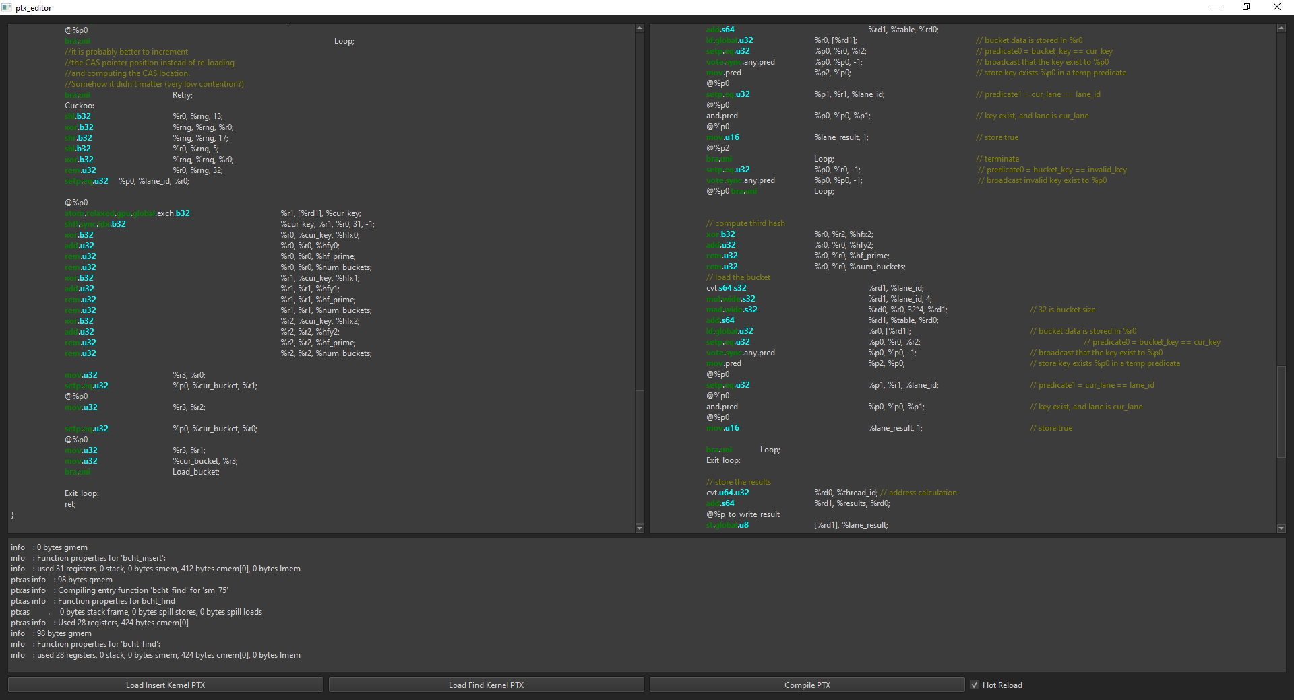The width and height of the screenshot is (1294, 700).
Task: Click '%r1, [%rd1], %cur_key;' operand text
Action: pyautogui.click(x=321, y=213)
